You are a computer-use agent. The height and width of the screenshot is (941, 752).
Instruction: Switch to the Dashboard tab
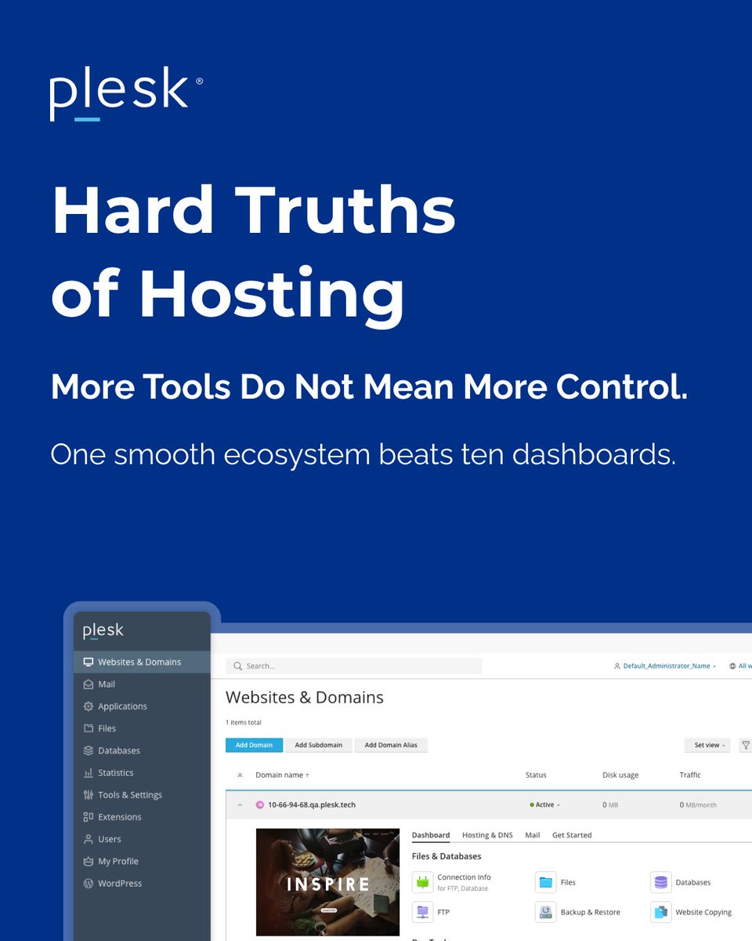[x=431, y=835]
